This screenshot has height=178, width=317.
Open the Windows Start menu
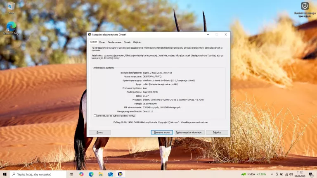click(x=5, y=174)
